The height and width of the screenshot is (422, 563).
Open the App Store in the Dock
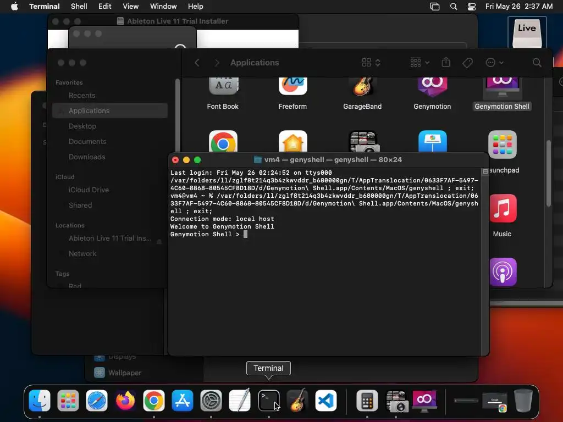183,401
